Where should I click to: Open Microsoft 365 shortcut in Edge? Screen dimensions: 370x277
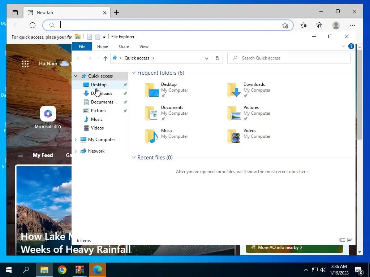click(x=48, y=117)
